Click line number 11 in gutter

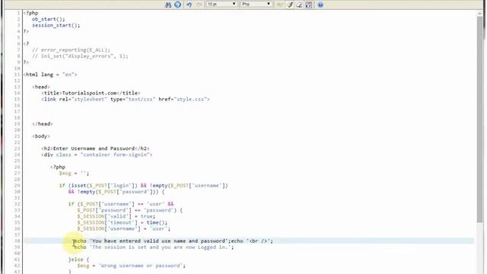coord(17,75)
